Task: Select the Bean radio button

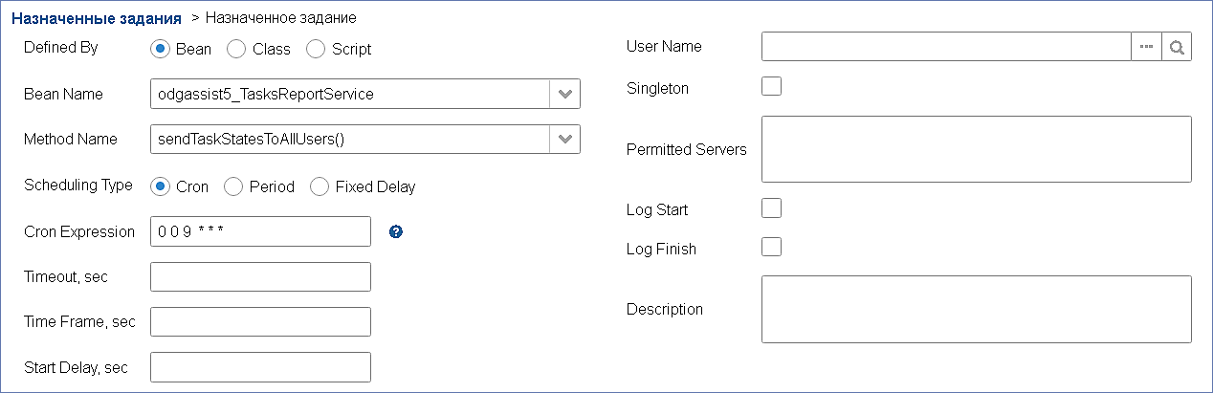Action: coord(161,48)
